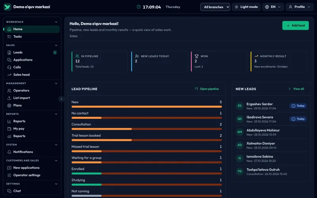The image size is (317, 198).
Task: Open the Profile dropdown menu
Action: coord(300,7)
